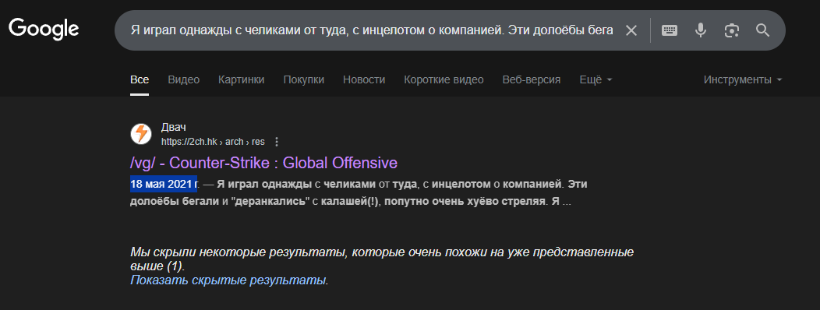Click the Двач site name

pyautogui.click(x=174, y=128)
